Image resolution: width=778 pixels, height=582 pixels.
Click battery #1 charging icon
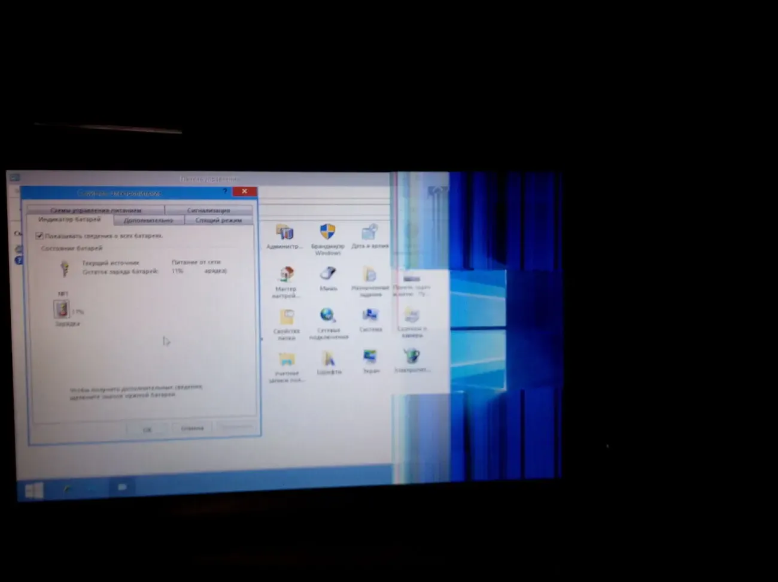click(61, 310)
